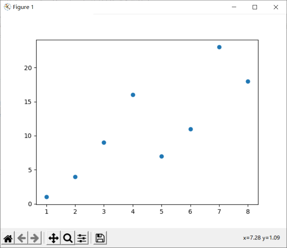This screenshot has width=287, height=248.
Task: Click the highest scatter point at x=7
Action: (x=219, y=47)
